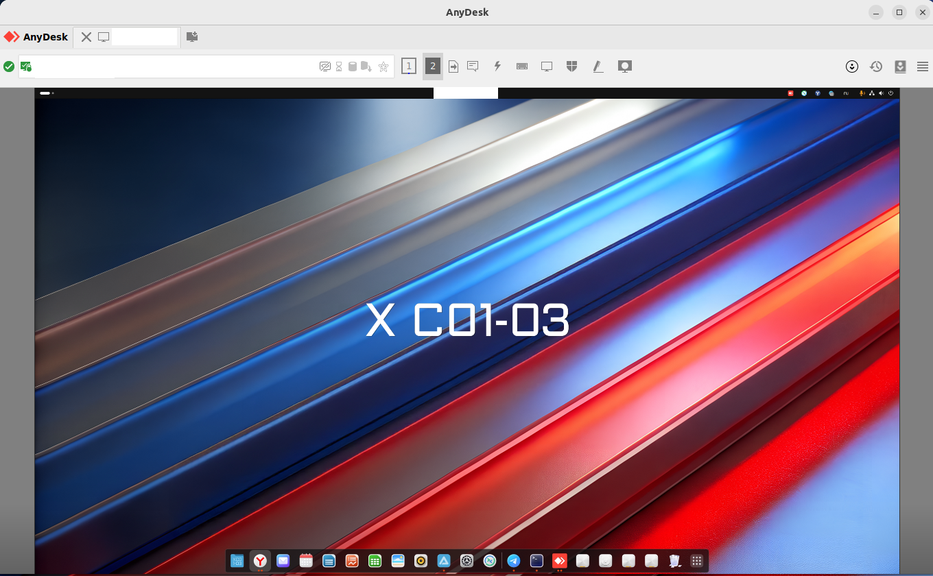Switch to remote monitor 1
Screen dimensions: 933x576
[x=409, y=67]
